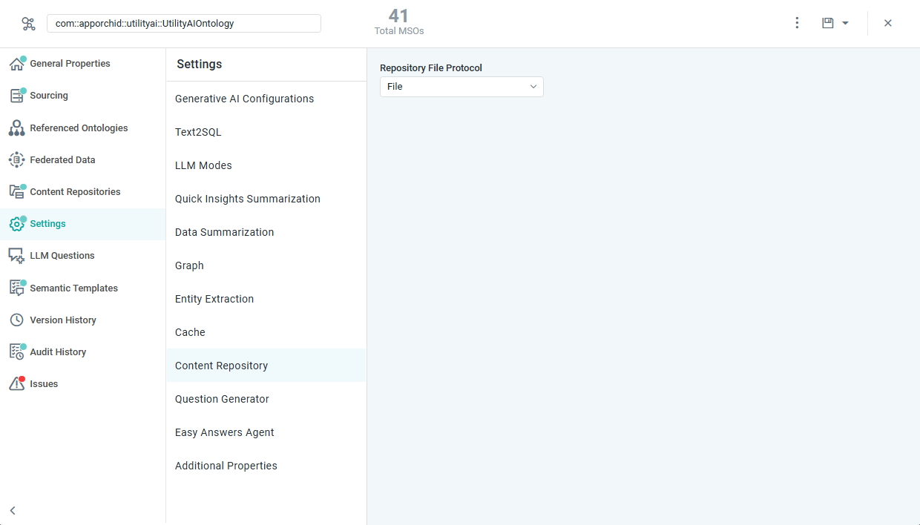The image size is (920, 525).
Task: Expand the save options dropdown arrow
Action: [x=845, y=24]
